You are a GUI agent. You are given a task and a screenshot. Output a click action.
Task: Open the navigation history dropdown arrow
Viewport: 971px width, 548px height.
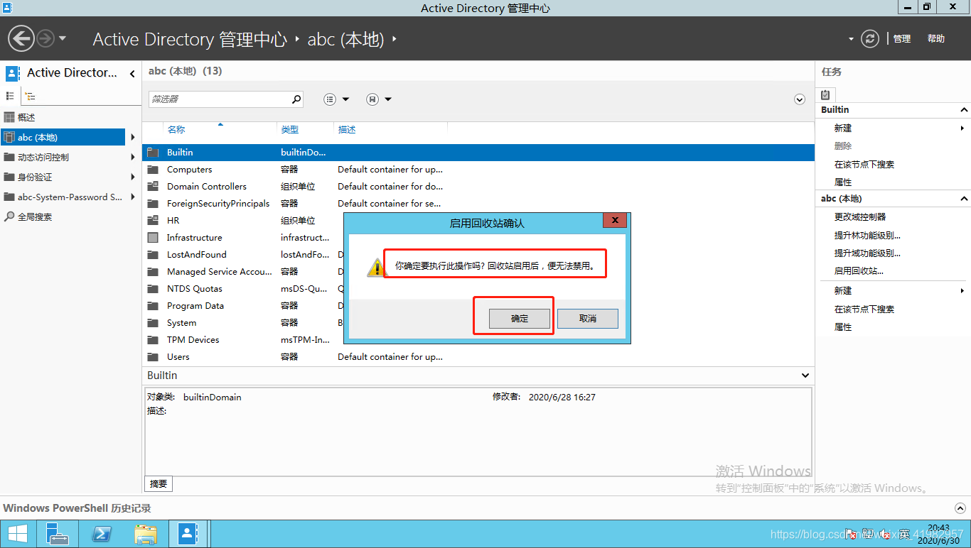63,38
